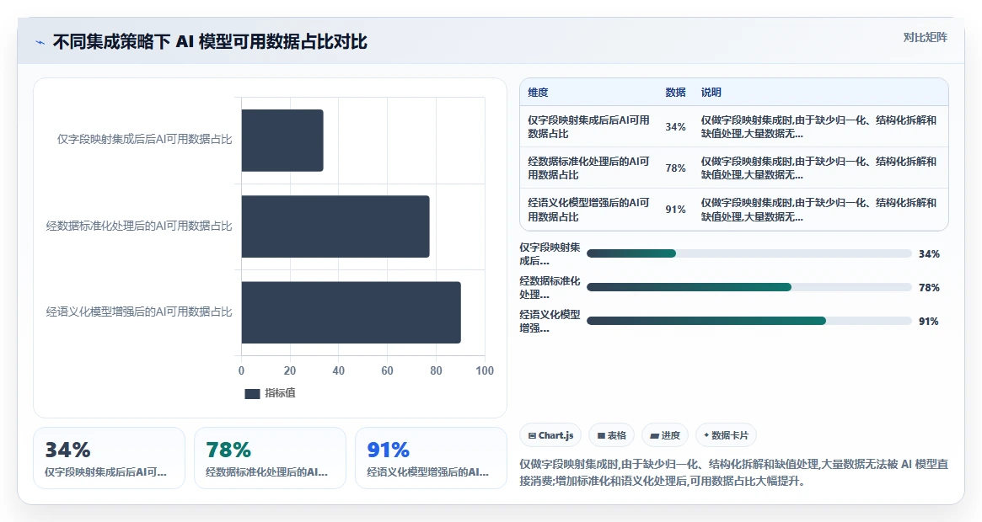Click the sparkle icon in 数据卡片 chip
This screenshot has width=982, height=522.
706,435
